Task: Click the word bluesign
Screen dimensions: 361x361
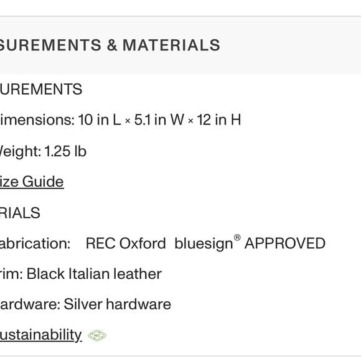Action: (x=204, y=244)
